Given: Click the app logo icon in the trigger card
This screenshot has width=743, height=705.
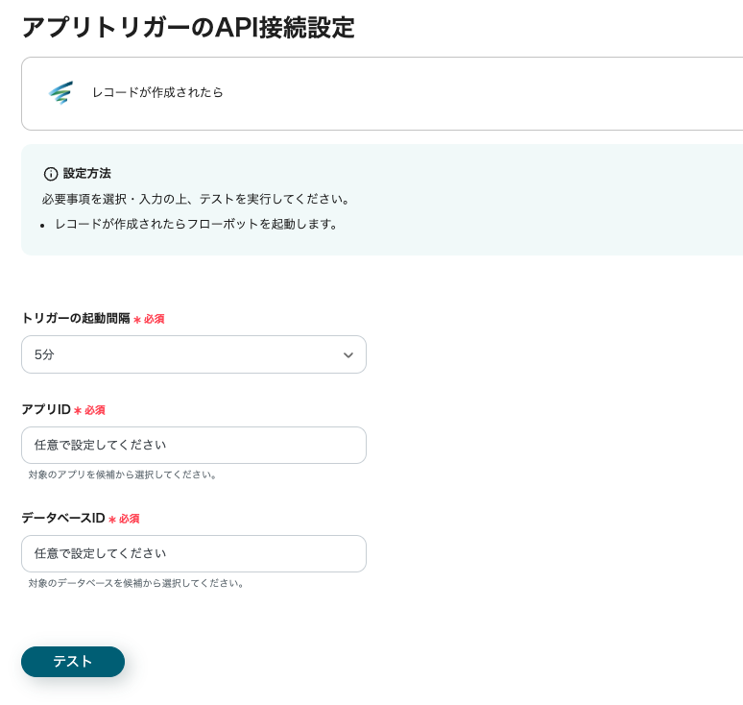Looking at the screenshot, I should point(60,92).
